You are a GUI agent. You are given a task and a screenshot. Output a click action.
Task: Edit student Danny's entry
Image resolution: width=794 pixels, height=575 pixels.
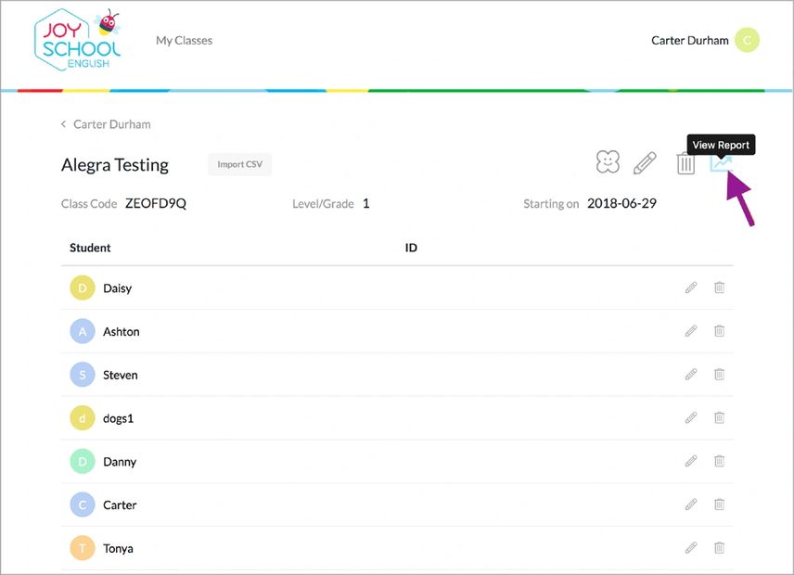pyautogui.click(x=691, y=461)
